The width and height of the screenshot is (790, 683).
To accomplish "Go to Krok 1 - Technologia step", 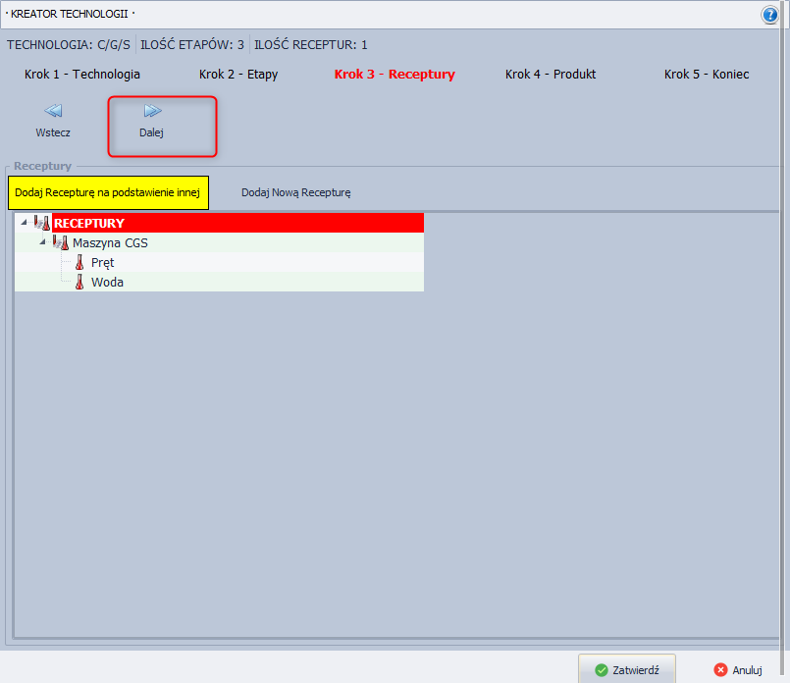I will tap(82, 74).
